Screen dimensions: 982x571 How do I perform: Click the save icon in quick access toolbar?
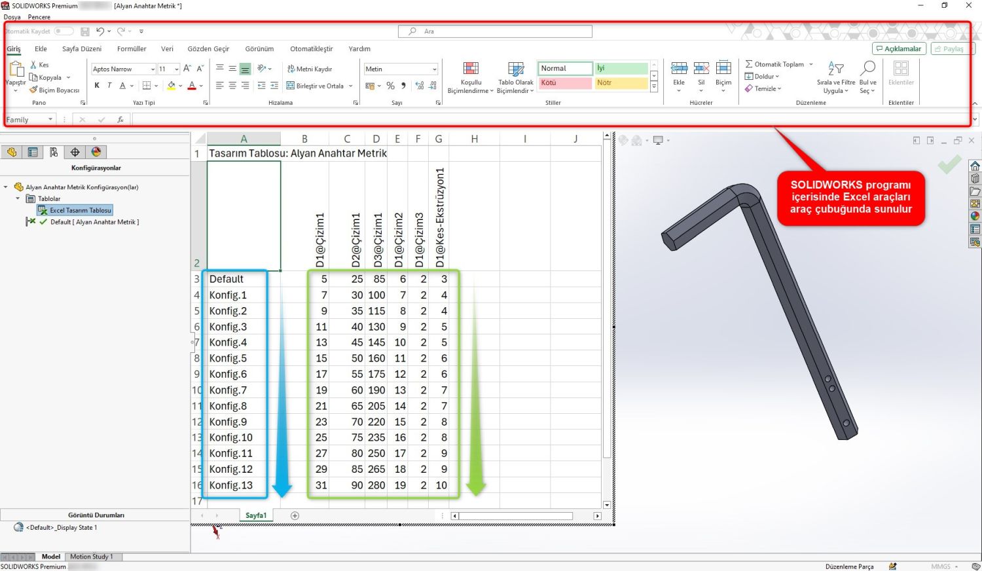[85, 31]
